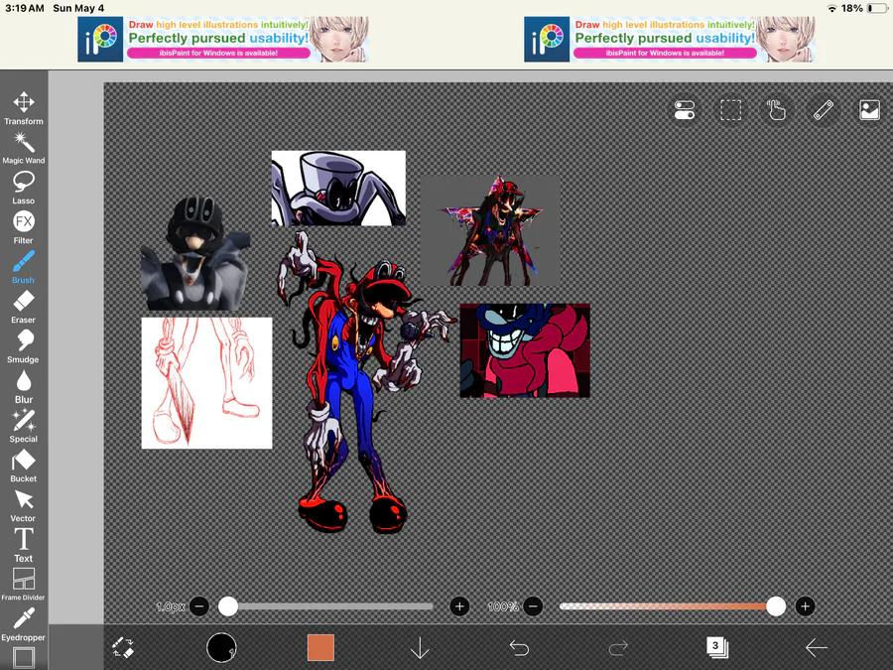
Task: Select the Smudge tool
Action: (x=24, y=346)
